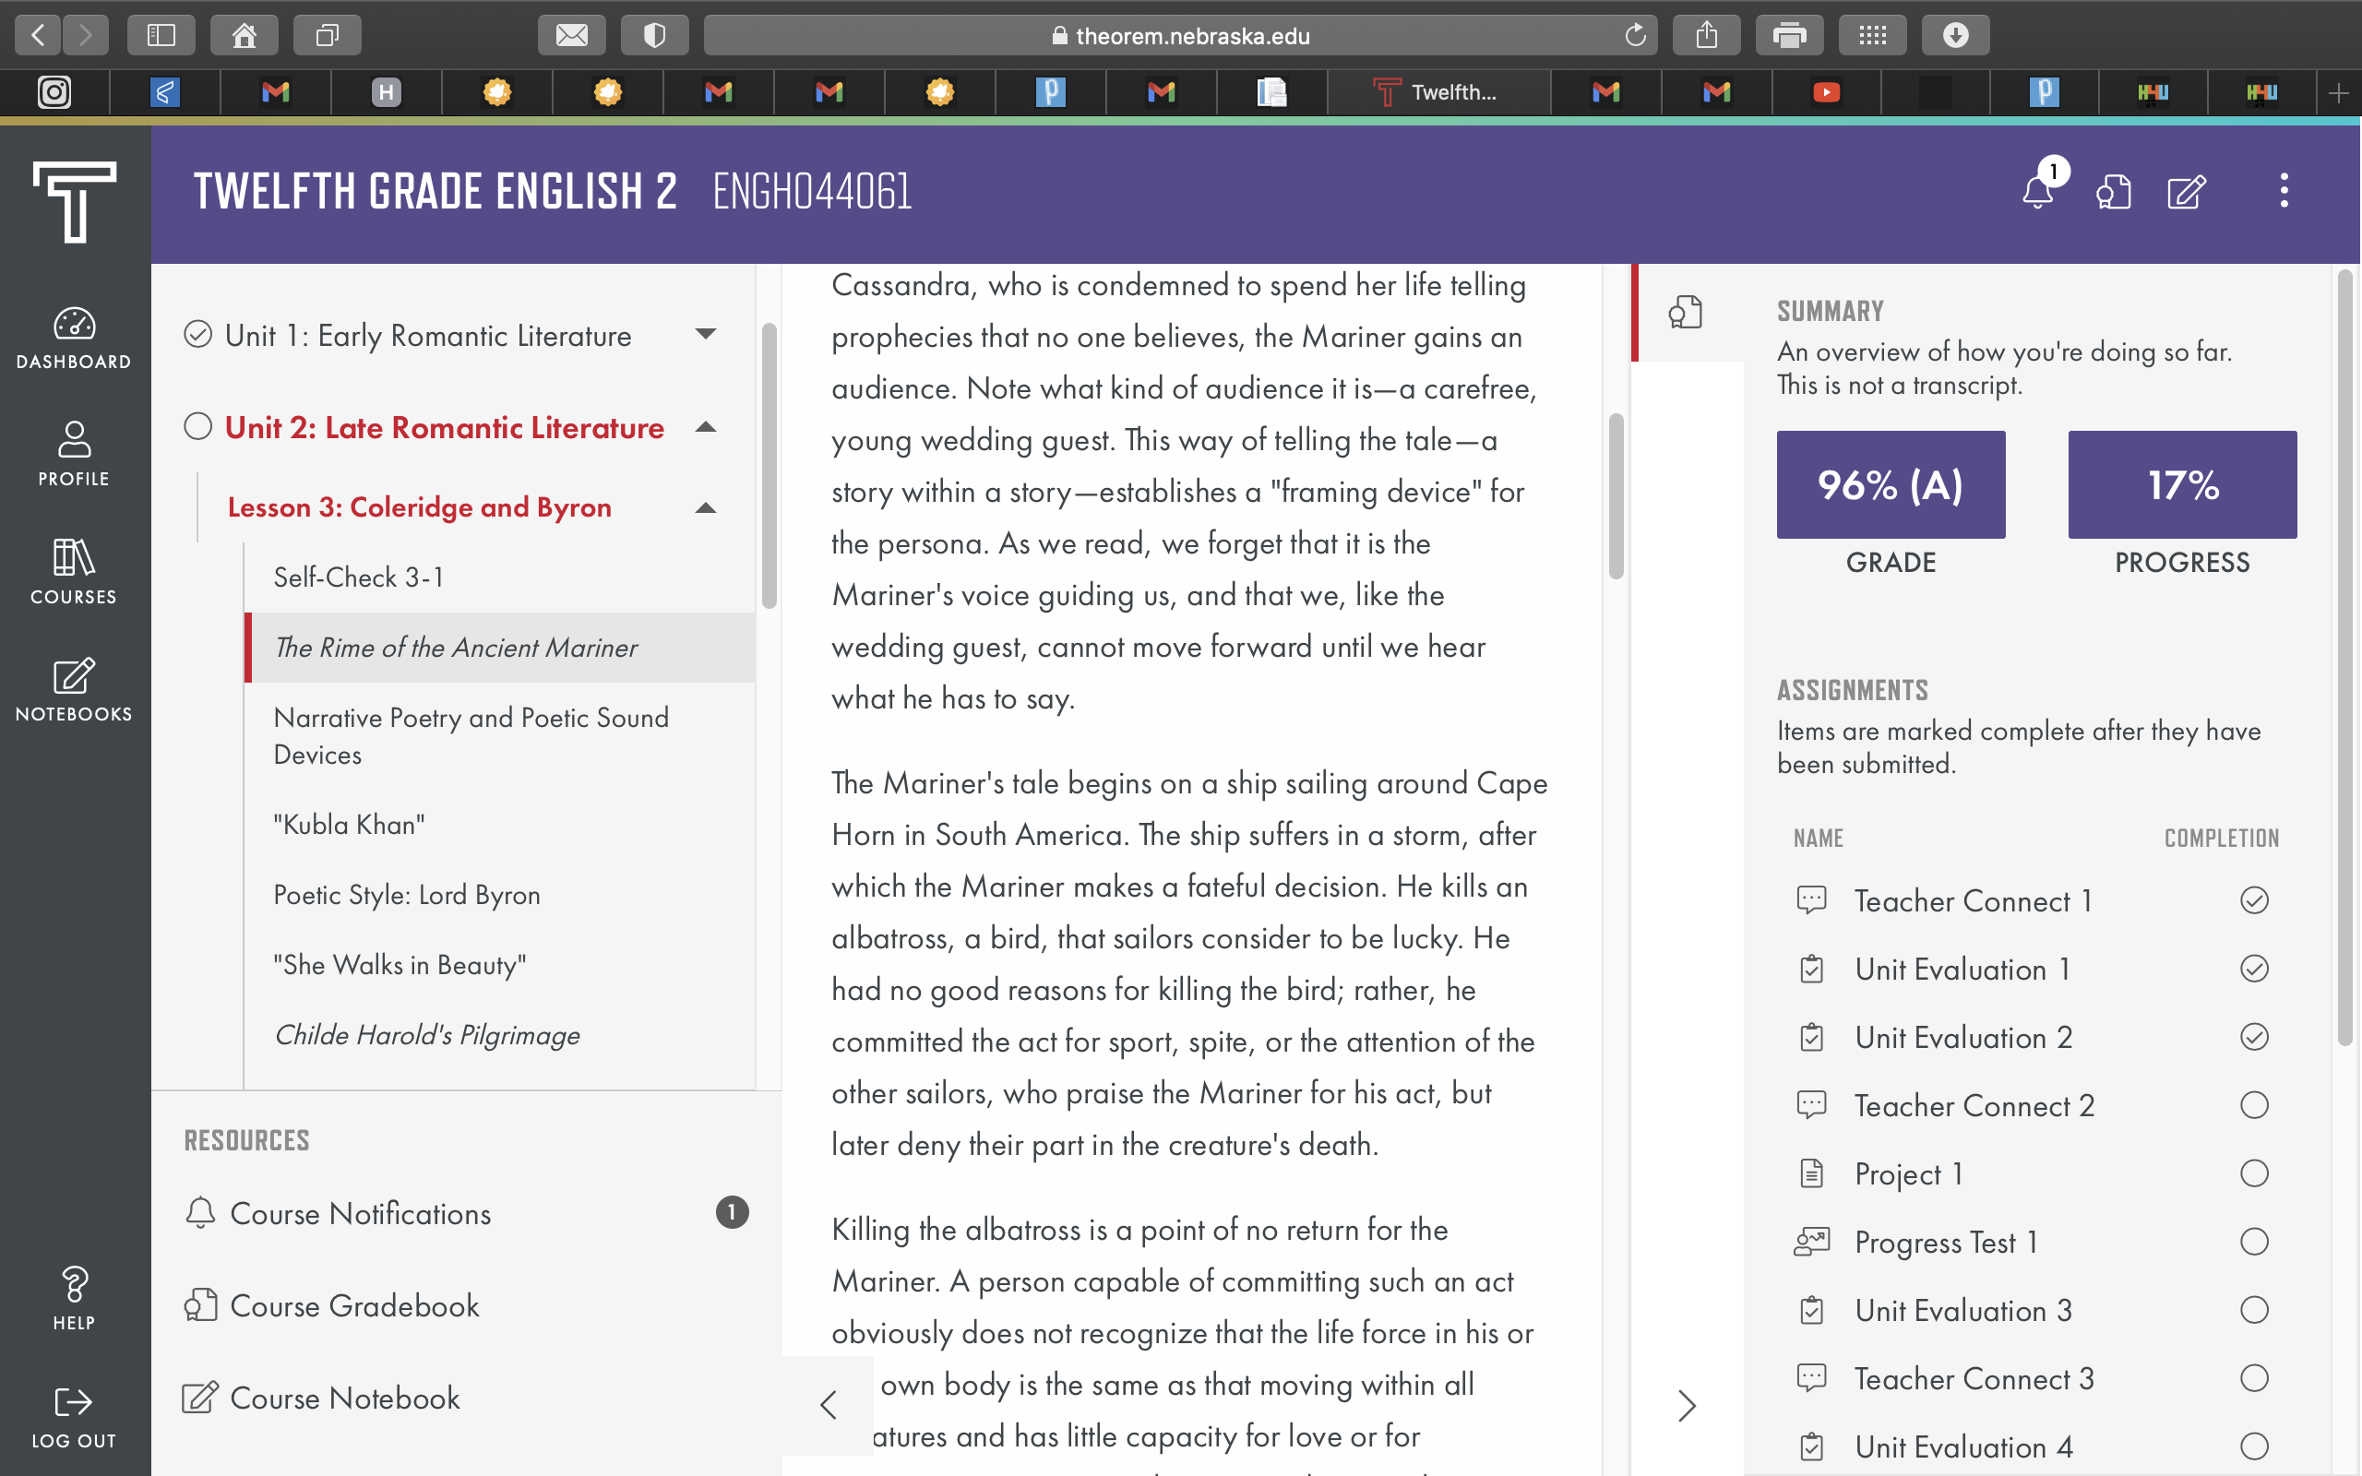2362x1476 pixels.
Task: Click Teacher Connect 2 completion circle
Action: click(x=2254, y=1105)
